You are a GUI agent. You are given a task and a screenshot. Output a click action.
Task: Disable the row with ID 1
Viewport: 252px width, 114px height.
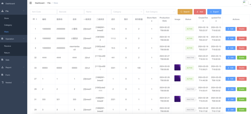[x=242, y=29]
